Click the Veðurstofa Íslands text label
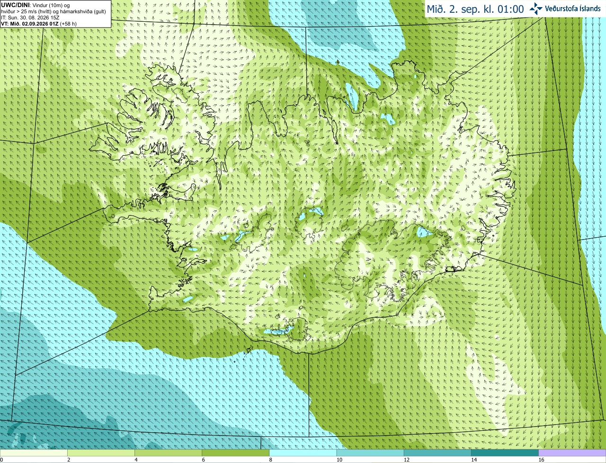Screen dimensions: 606x463 pos(572,9)
